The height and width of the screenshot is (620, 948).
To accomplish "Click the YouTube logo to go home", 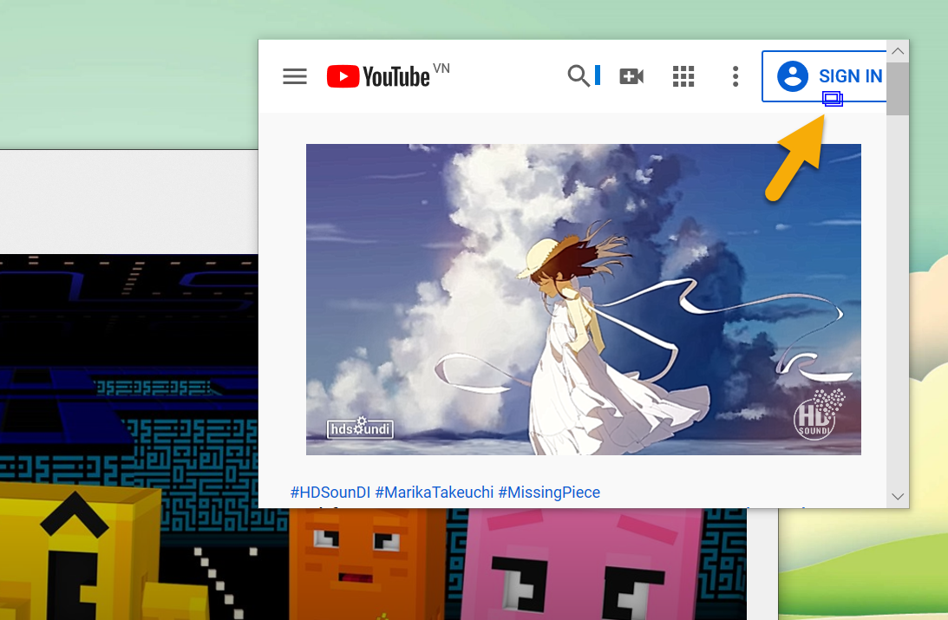I will (379, 76).
